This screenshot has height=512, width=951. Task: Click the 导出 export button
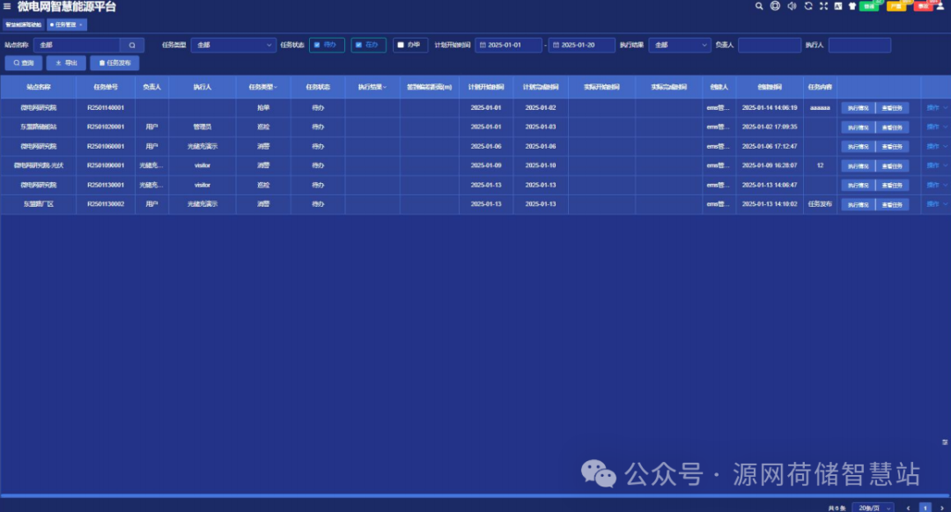[x=66, y=62]
